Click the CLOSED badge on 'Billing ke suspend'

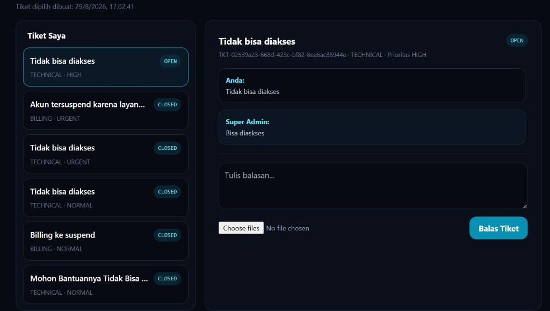[168, 235]
